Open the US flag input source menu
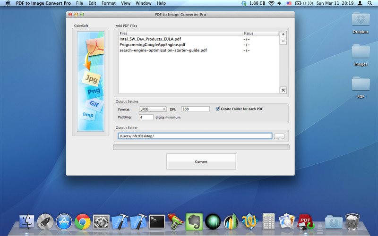Viewport: 378px width, 236px height. pos(289,3)
